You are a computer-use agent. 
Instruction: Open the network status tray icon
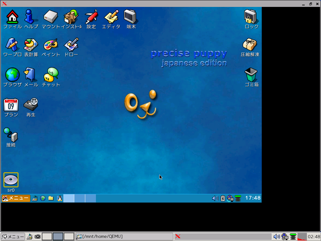230,198
